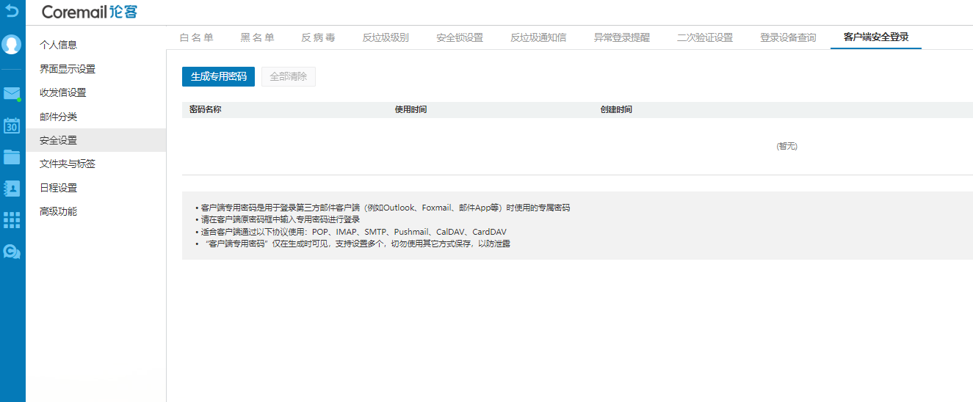Viewport: 973px width, 402px height.
Task: Open the apps grid icon
Action: (12, 220)
